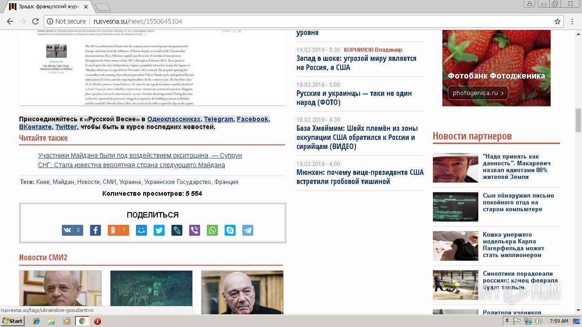The height and width of the screenshot is (327, 582).
Task: Open Facebook link in join text
Action: click(x=252, y=119)
